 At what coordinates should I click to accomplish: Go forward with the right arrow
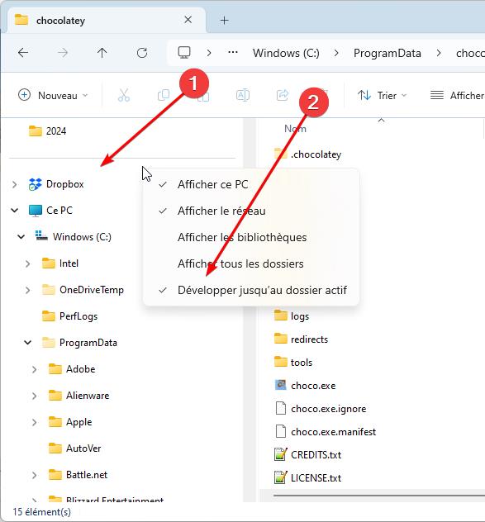coord(62,53)
